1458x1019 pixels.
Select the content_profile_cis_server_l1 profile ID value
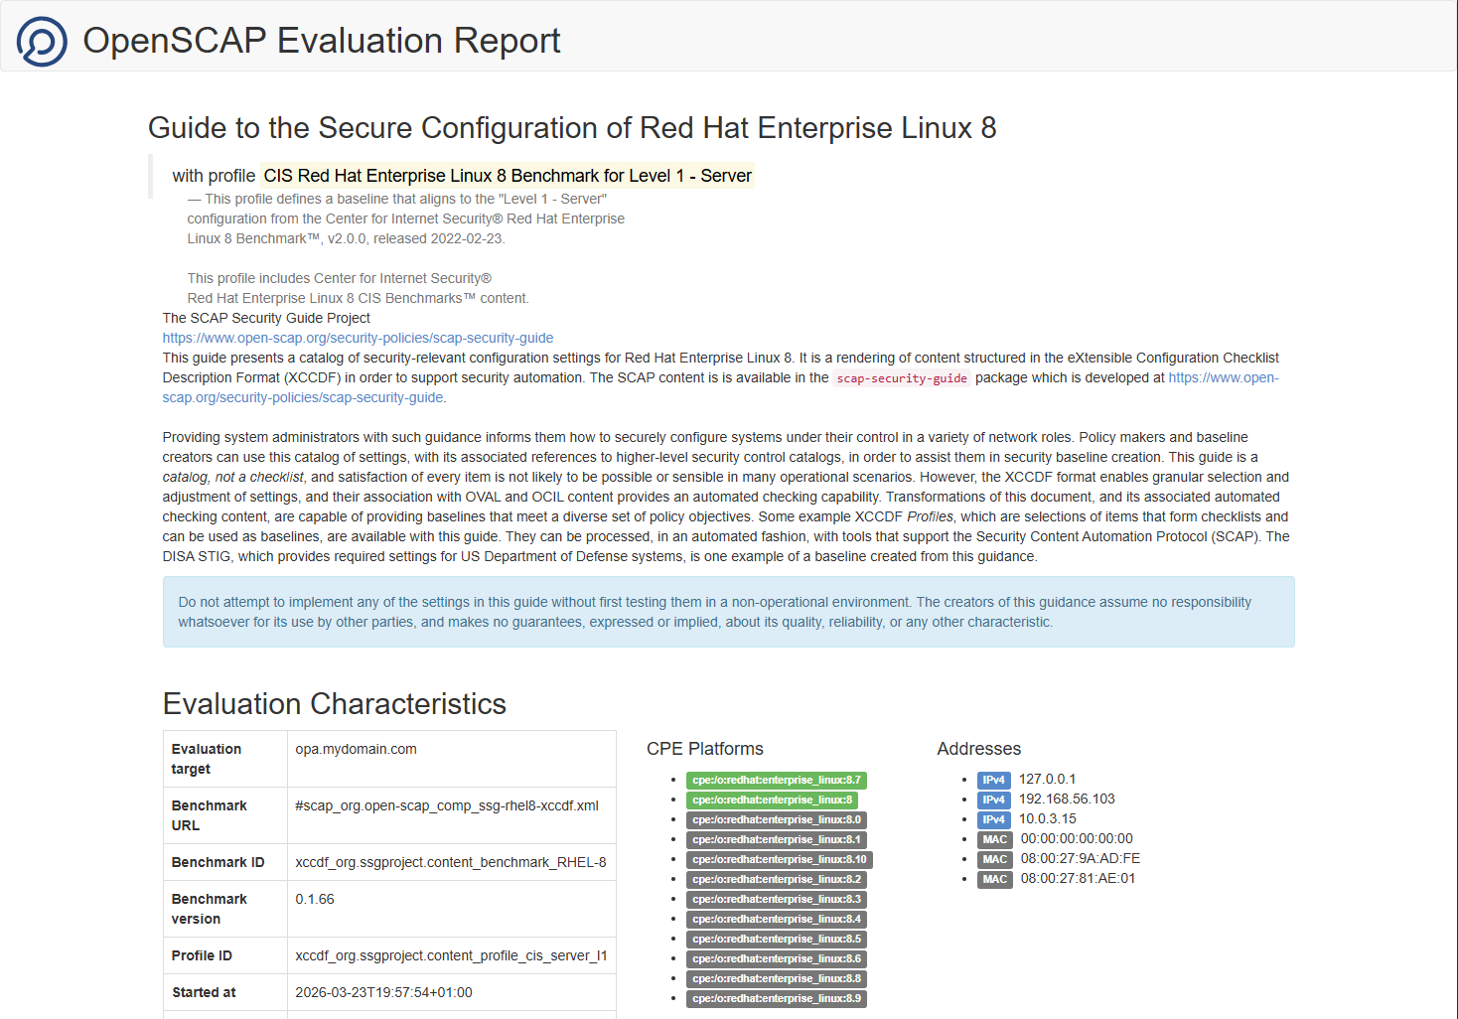451,955
